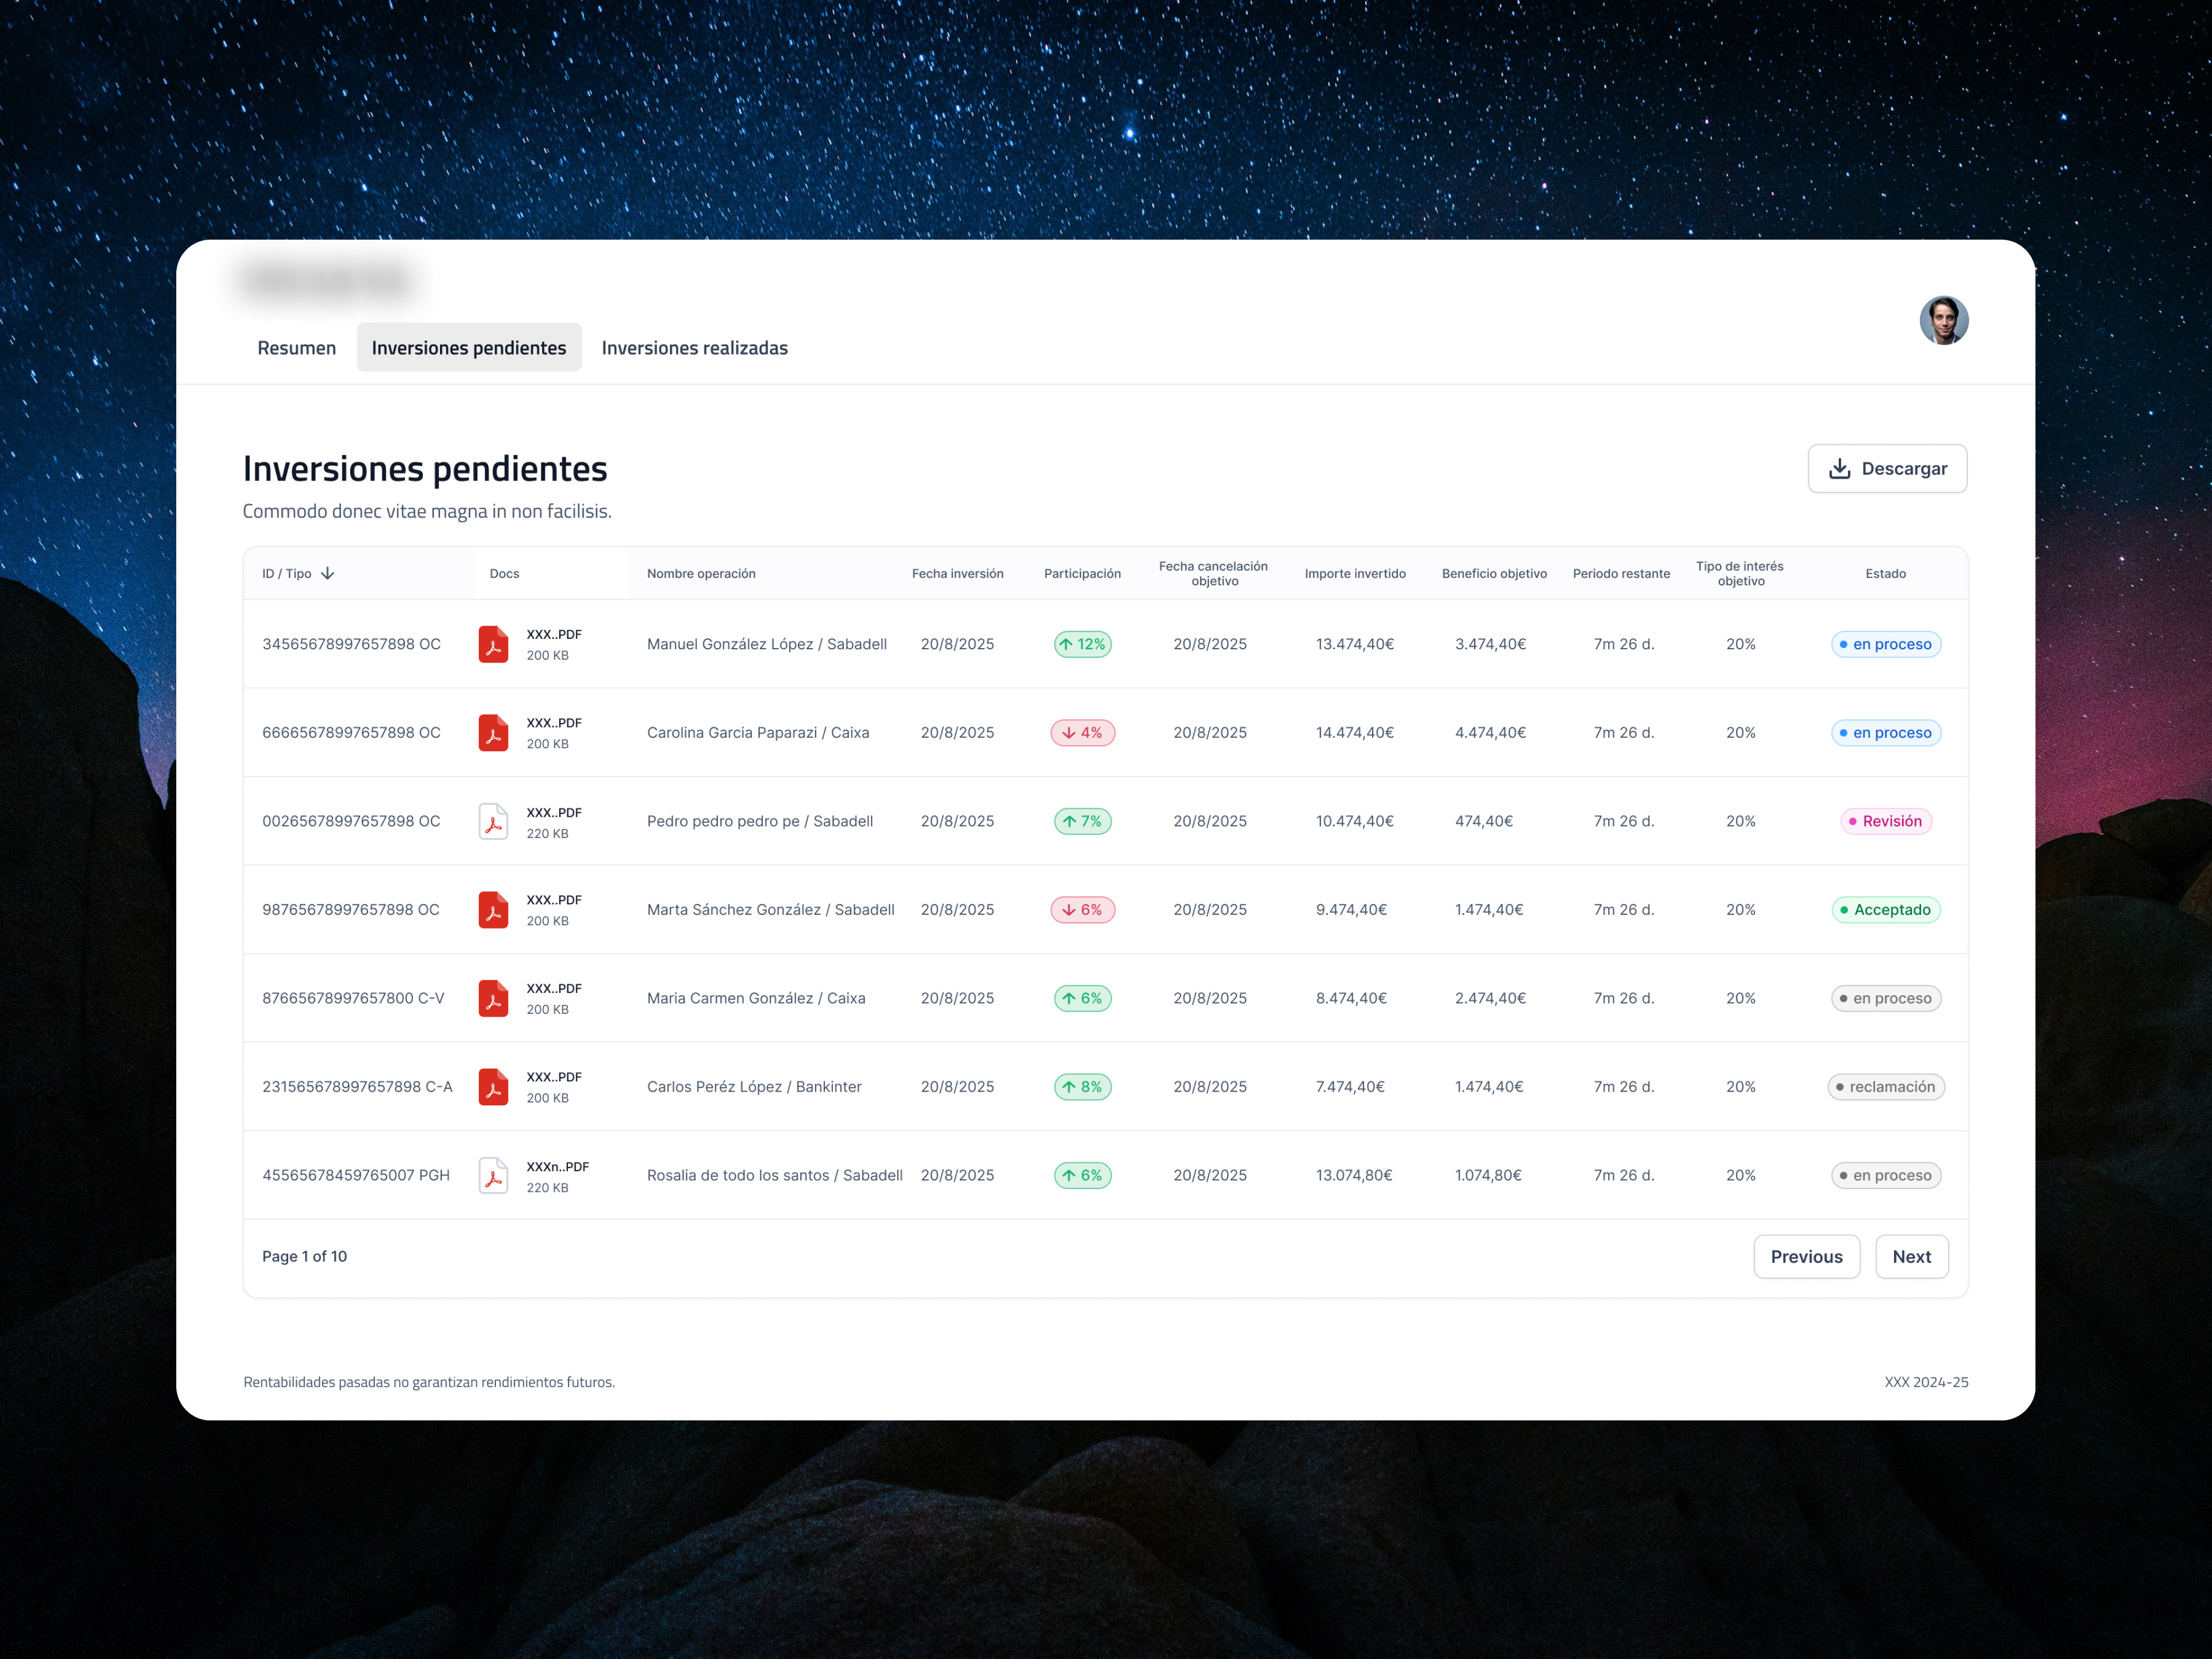Click the green 8% badge in Carlos Peréz's row
The width and height of the screenshot is (2212, 1659).
coord(1083,1086)
